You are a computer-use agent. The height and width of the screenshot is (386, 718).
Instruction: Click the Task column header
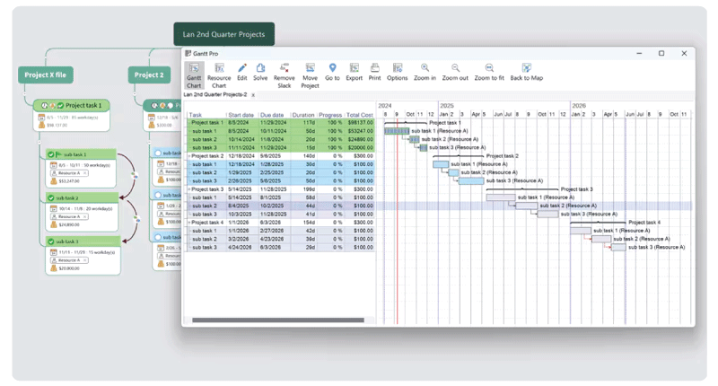coord(196,115)
